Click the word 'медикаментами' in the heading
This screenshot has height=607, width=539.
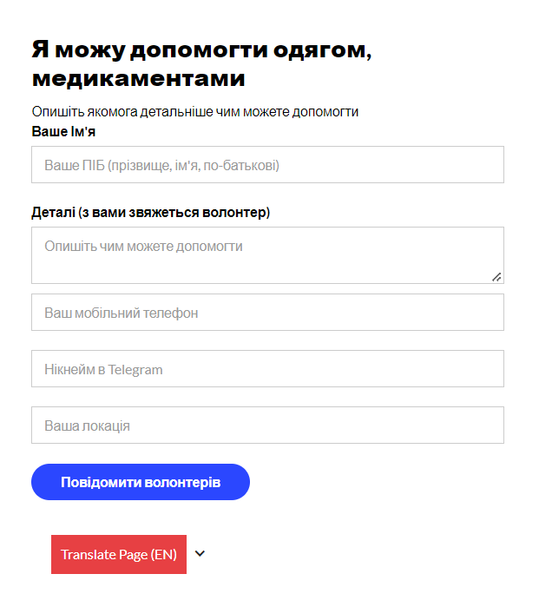click(x=139, y=79)
